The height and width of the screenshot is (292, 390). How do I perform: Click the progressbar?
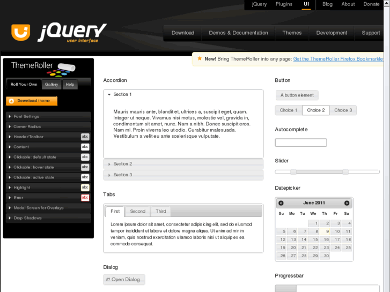tap(327, 288)
